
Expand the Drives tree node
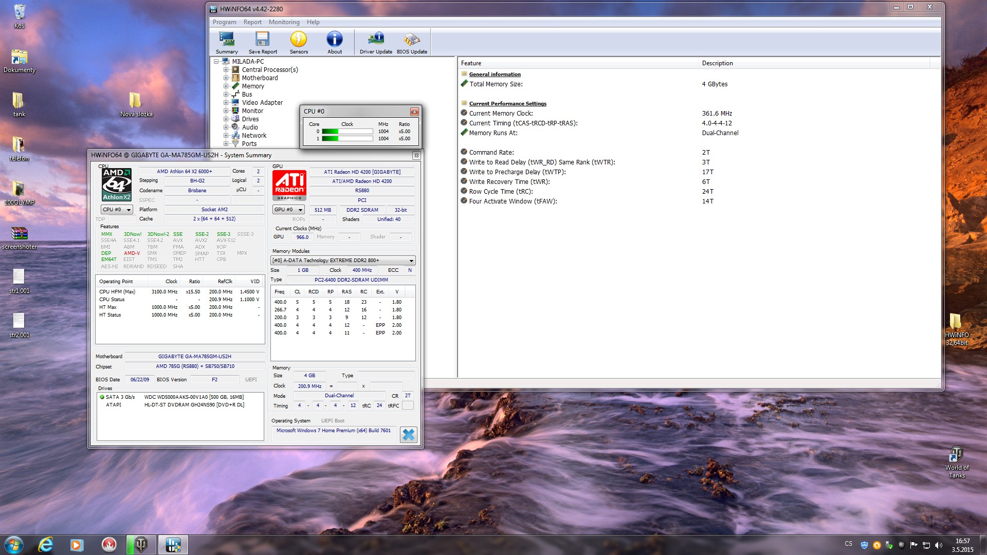pos(226,119)
